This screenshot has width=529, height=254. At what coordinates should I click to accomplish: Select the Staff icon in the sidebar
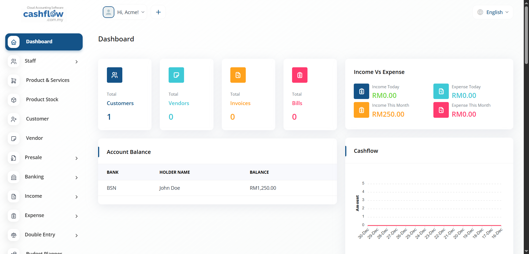(x=14, y=61)
